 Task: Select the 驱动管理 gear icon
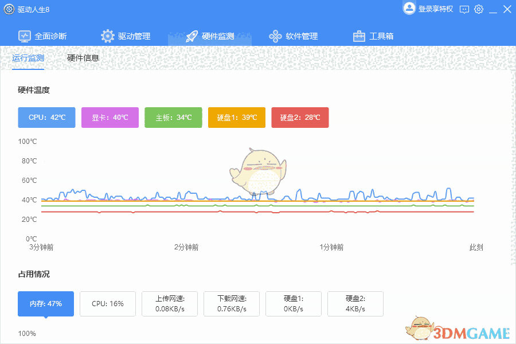coord(108,36)
